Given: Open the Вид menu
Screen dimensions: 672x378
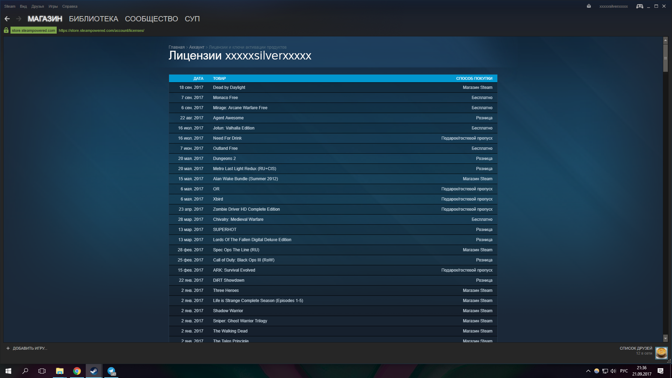Looking at the screenshot, I should coord(23,6).
